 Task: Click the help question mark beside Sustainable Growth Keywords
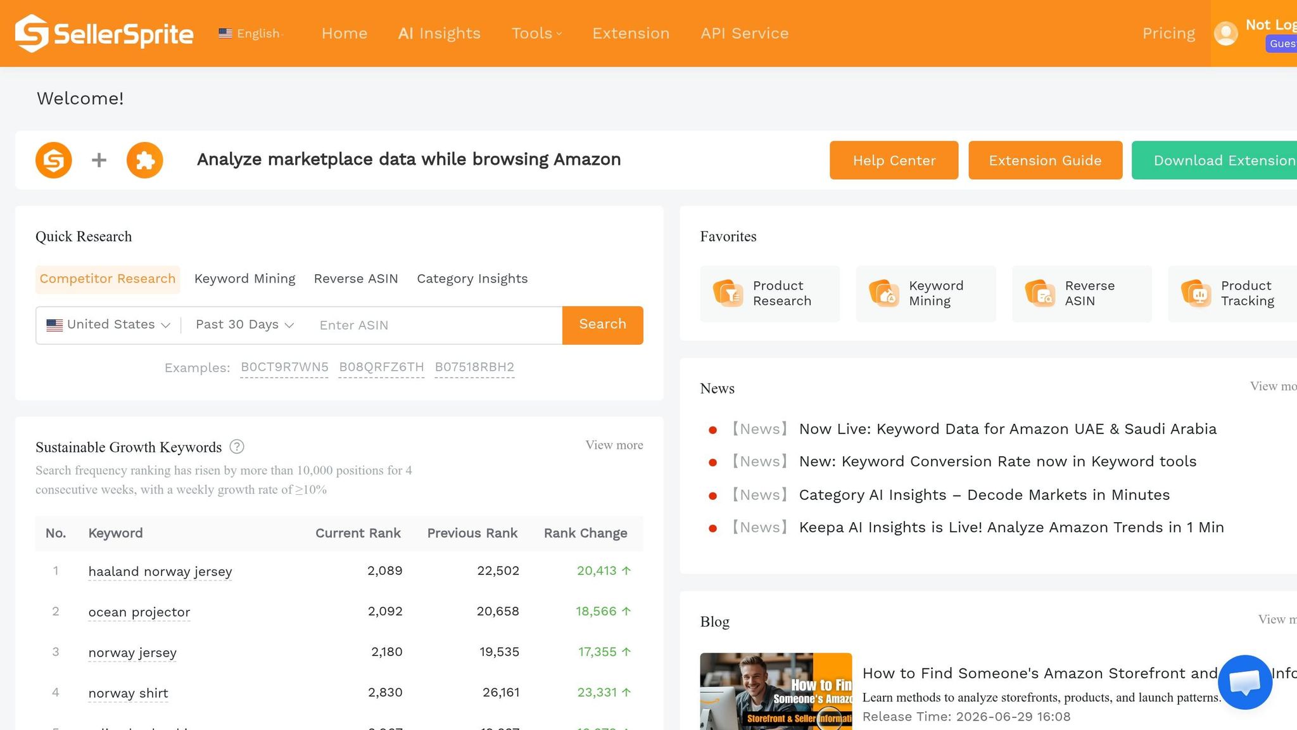(237, 447)
